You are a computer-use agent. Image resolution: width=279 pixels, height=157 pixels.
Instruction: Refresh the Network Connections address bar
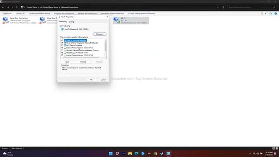(223, 7)
